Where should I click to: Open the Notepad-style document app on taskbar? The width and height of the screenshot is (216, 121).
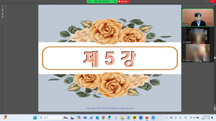coord(128,118)
